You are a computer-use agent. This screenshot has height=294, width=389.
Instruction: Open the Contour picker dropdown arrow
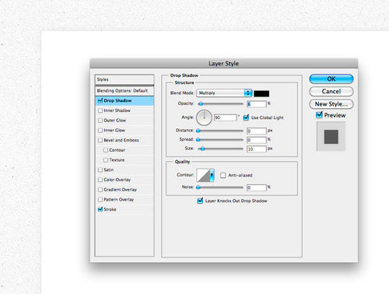pyautogui.click(x=212, y=175)
